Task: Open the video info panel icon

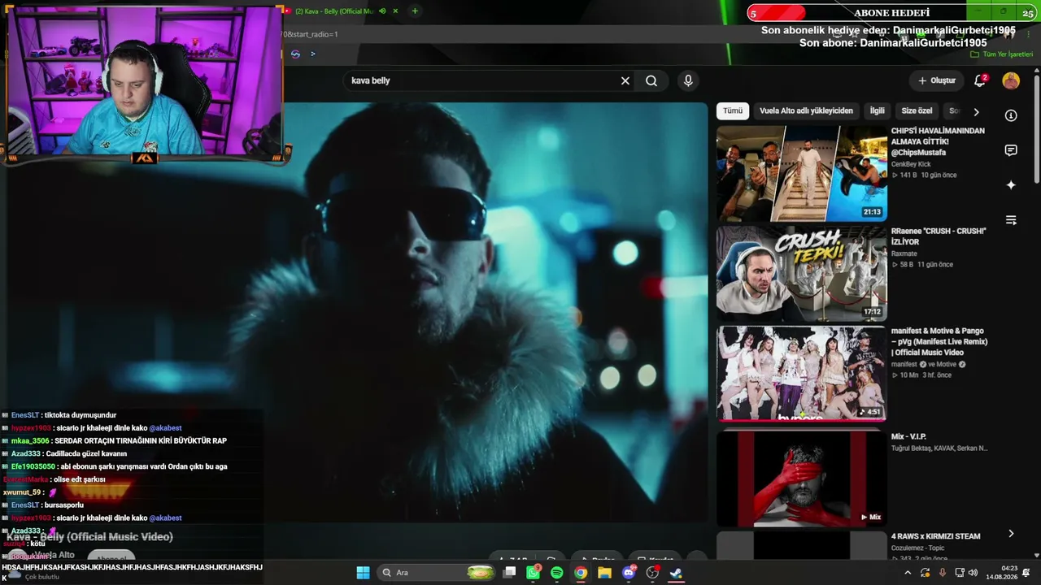Action: coord(1011,115)
